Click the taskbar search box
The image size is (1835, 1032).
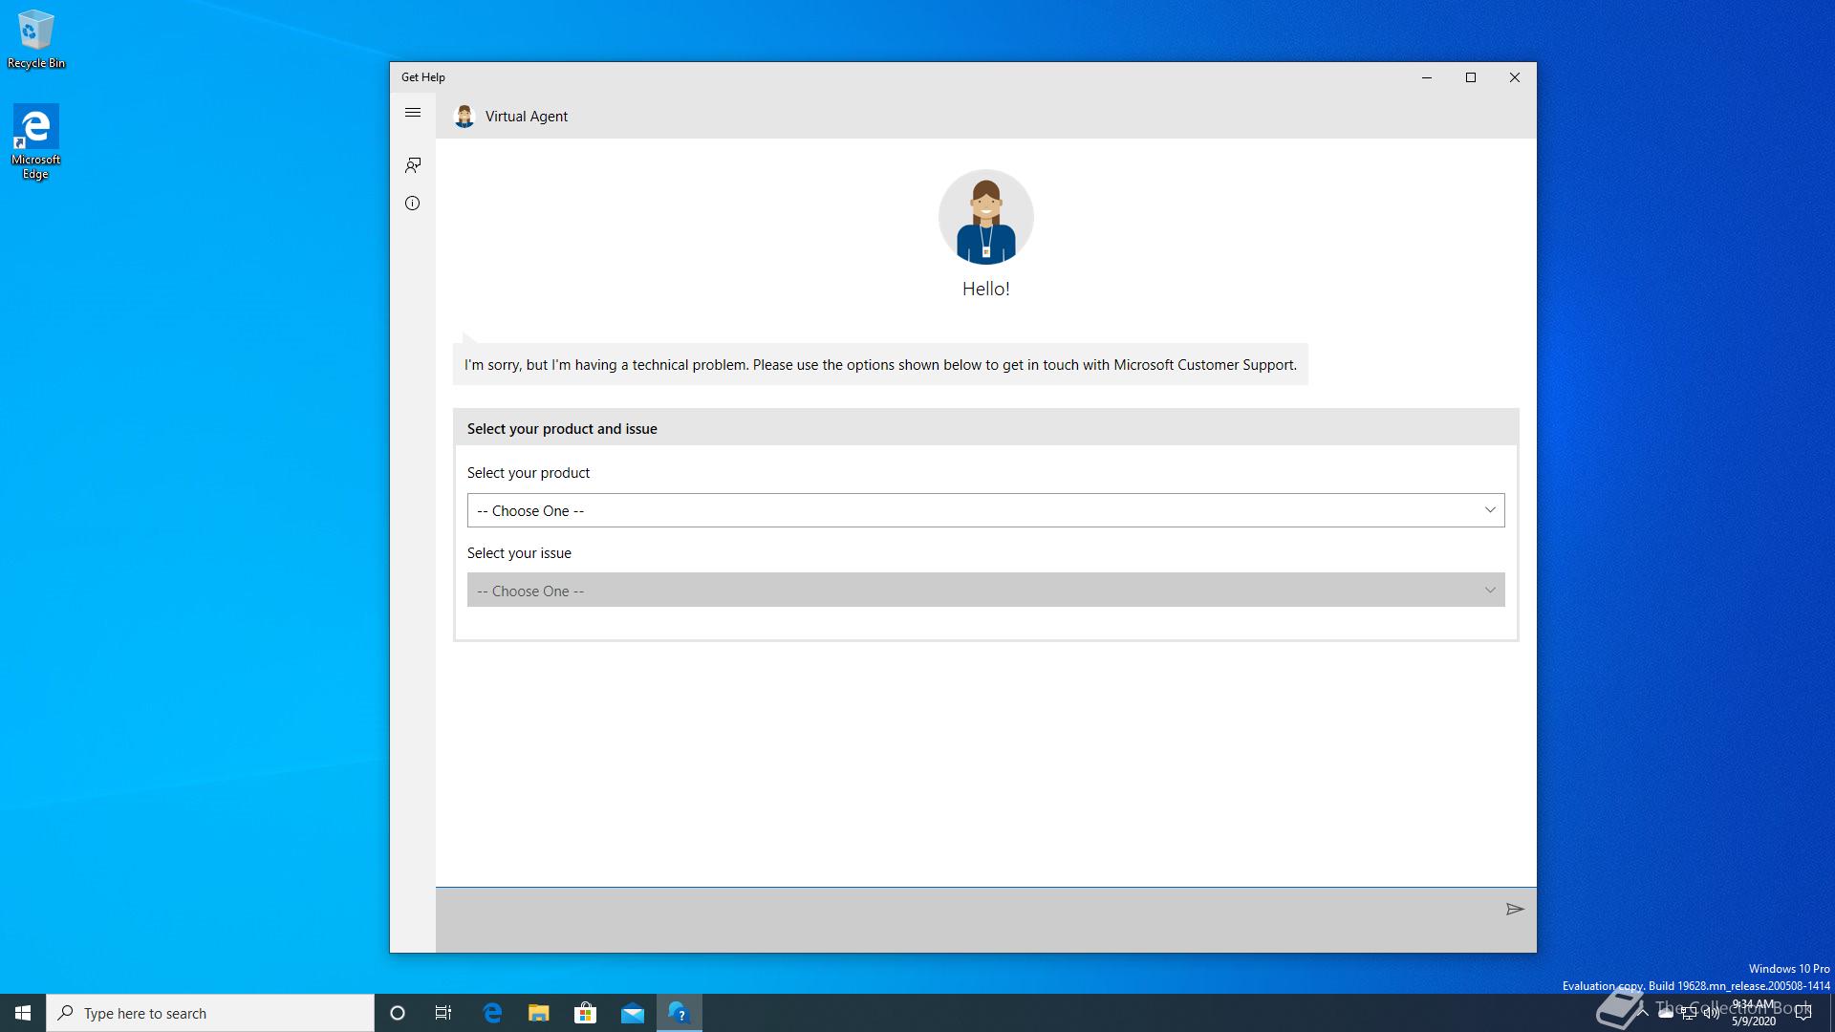[210, 1013]
